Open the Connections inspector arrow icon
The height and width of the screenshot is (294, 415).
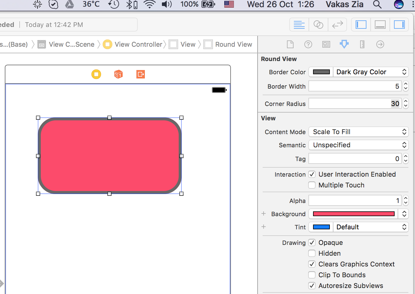380,44
